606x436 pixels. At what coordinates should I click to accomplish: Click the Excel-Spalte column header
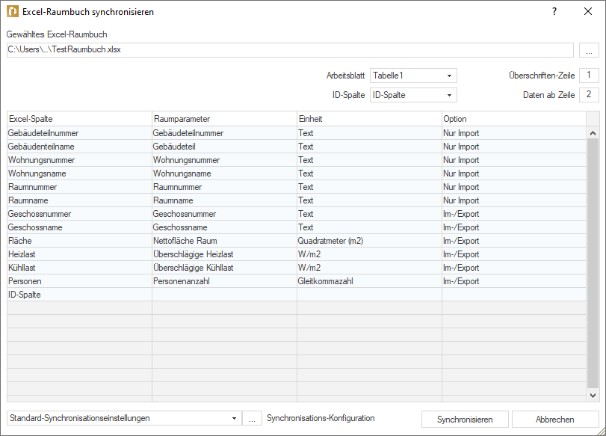(x=79, y=119)
